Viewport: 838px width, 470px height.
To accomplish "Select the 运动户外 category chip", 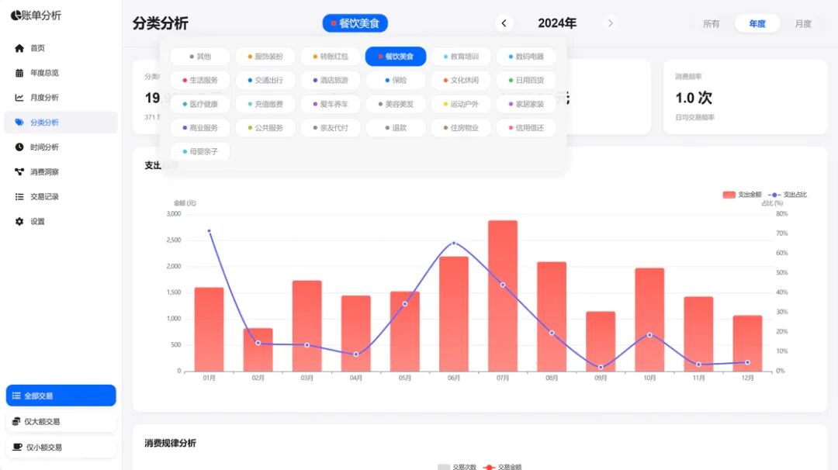I will pos(461,104).
